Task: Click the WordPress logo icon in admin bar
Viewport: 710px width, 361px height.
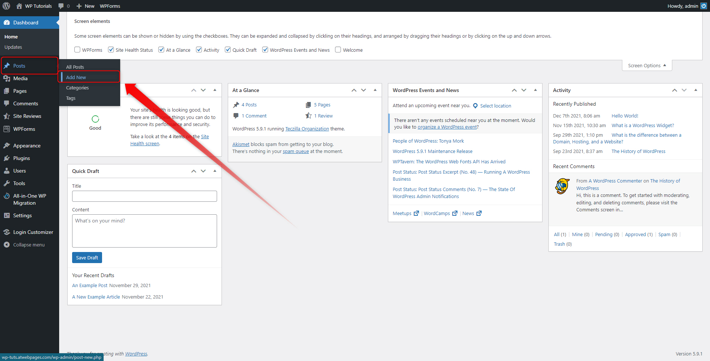Action: [x=6, y=6]
